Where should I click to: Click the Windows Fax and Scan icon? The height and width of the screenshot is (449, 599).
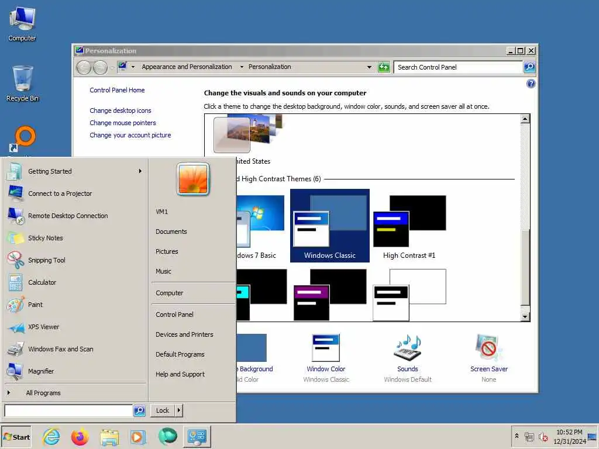(15, 349)
